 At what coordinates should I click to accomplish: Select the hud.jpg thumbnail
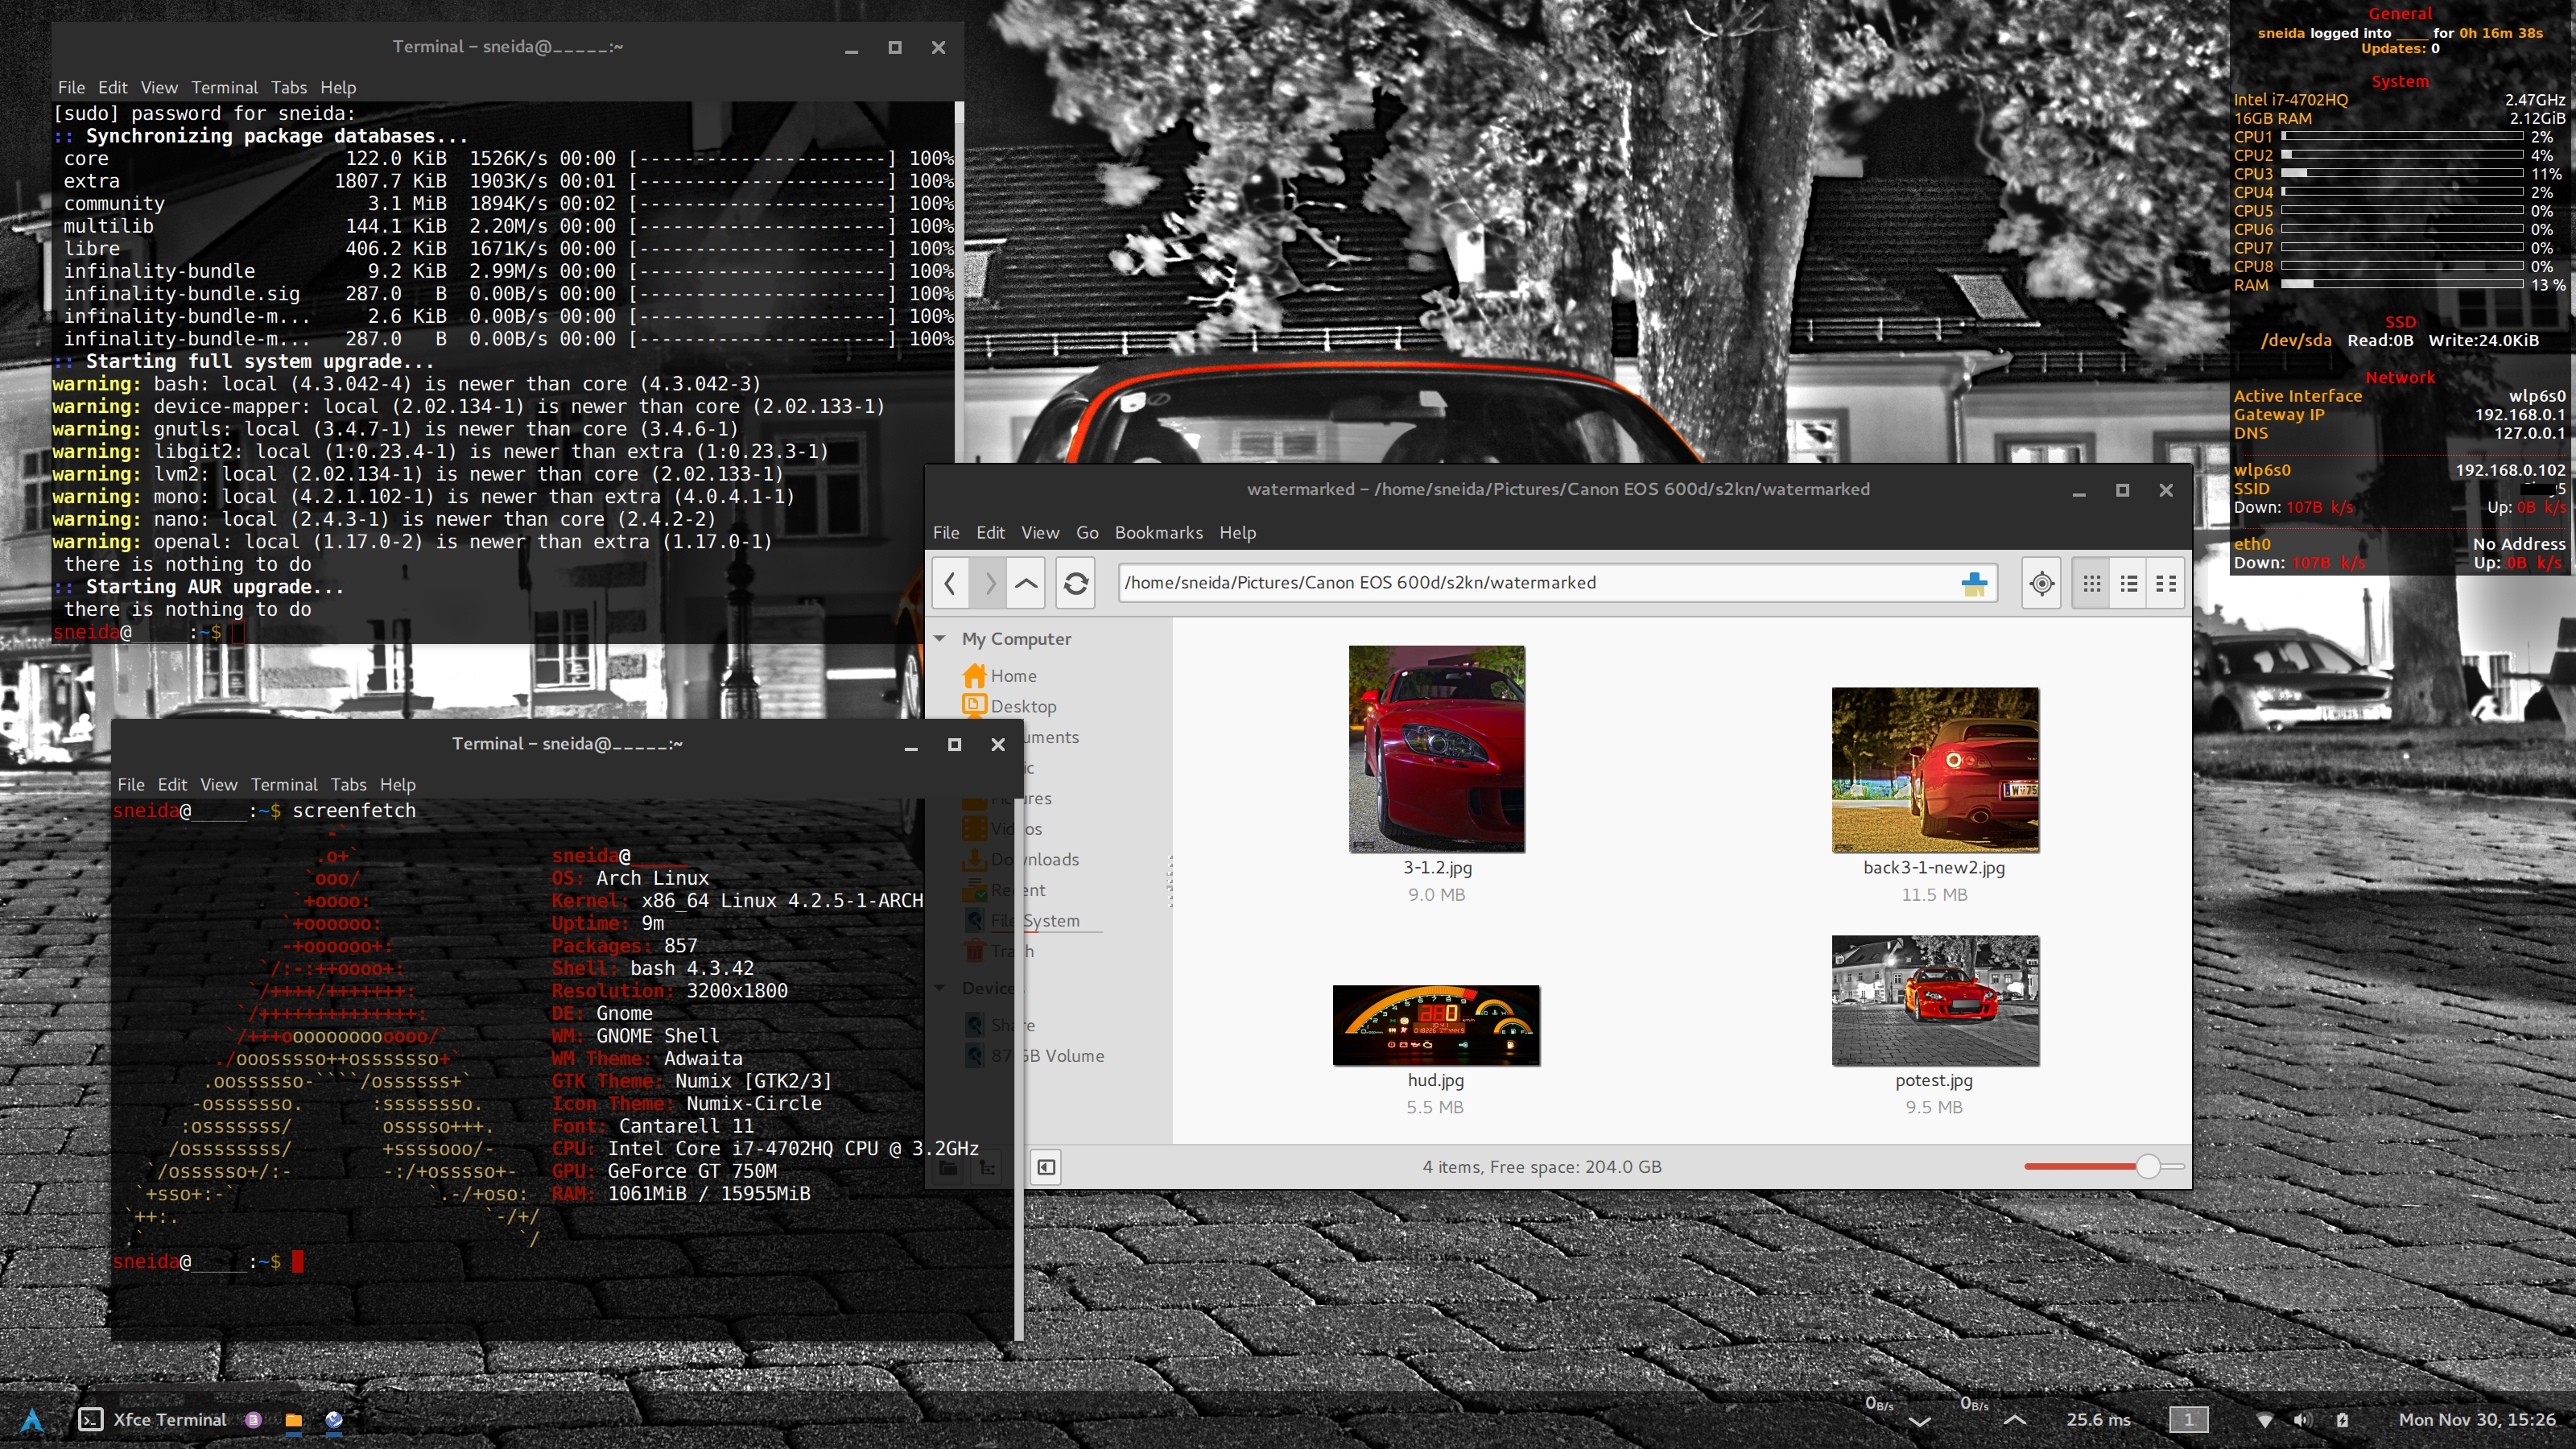point(1436,1025)
